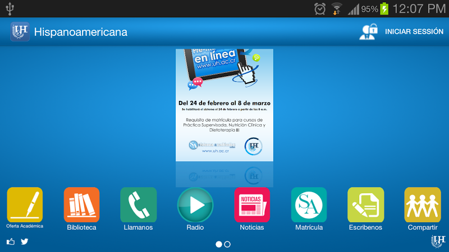Click the login user-with-lock icon
Viewport: 449px width, 252px height.
click(369, 32)
